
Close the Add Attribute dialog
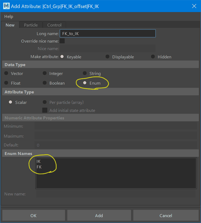click(x=194, y=6)
